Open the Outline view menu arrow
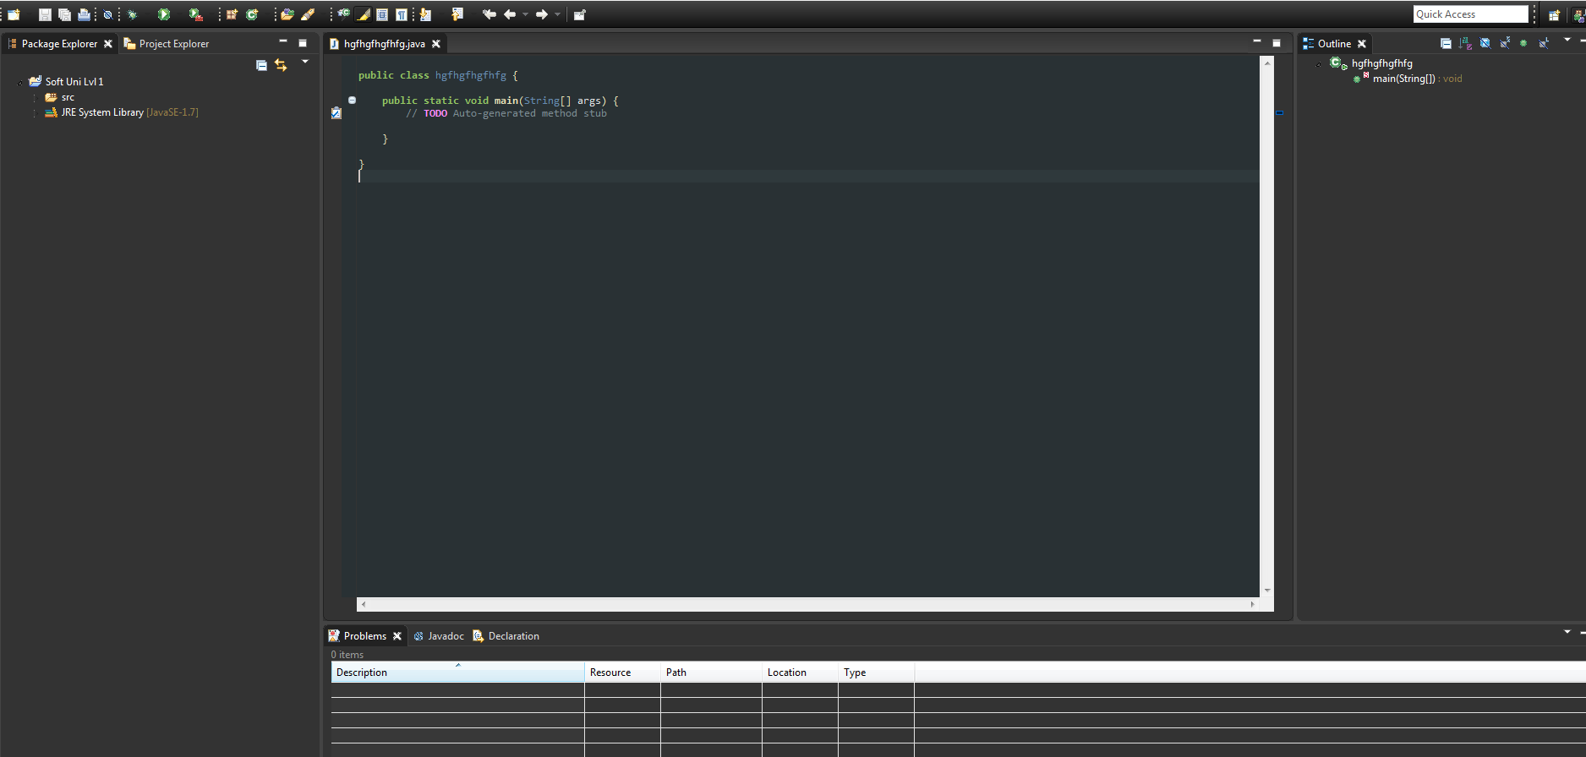This screenshot has height=757, width=1586. coord(1567,40)
